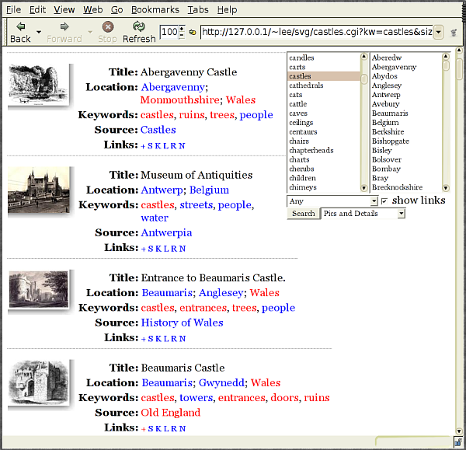Screen dimensions: 466x450
Task: Click the Search button
Action: pos(303,214)
